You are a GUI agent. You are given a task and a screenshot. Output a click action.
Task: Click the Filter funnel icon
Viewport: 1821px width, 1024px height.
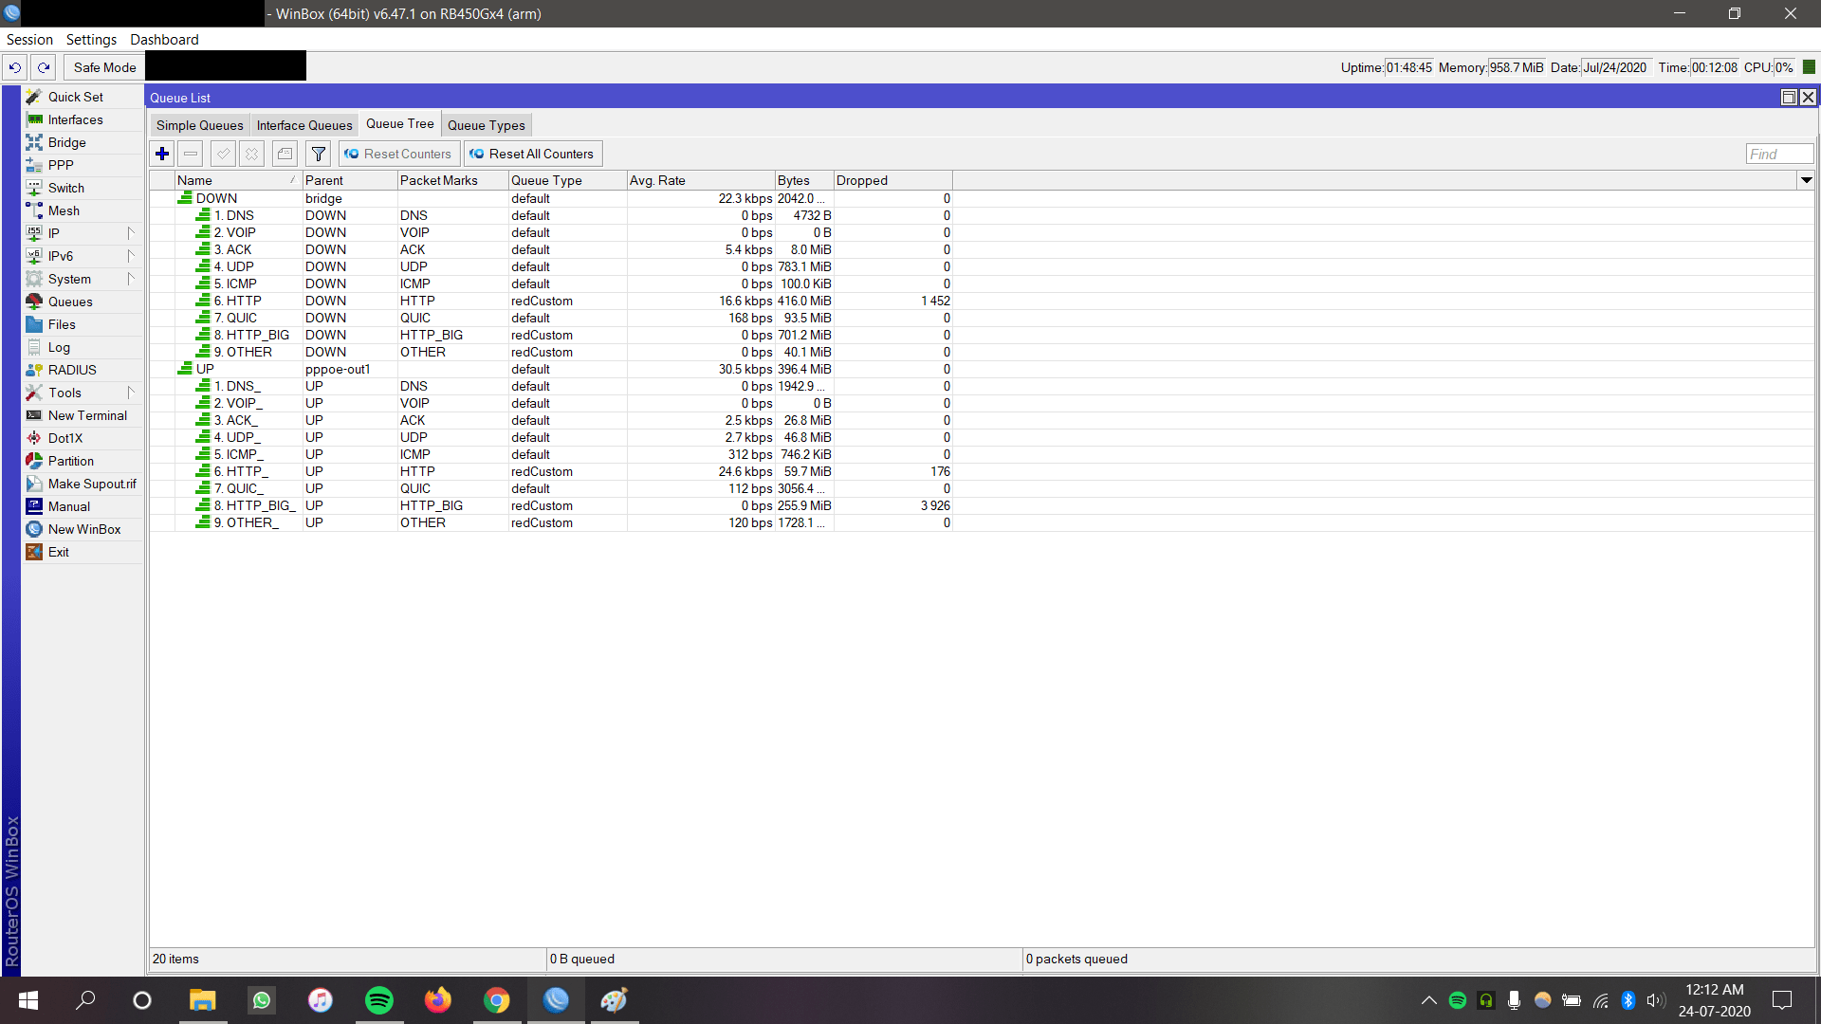click(319, 154)
